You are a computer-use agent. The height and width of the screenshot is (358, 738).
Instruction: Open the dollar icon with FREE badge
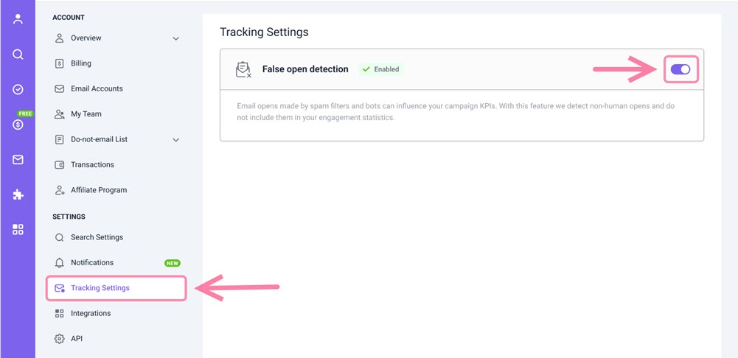click(x=18, y=124)
